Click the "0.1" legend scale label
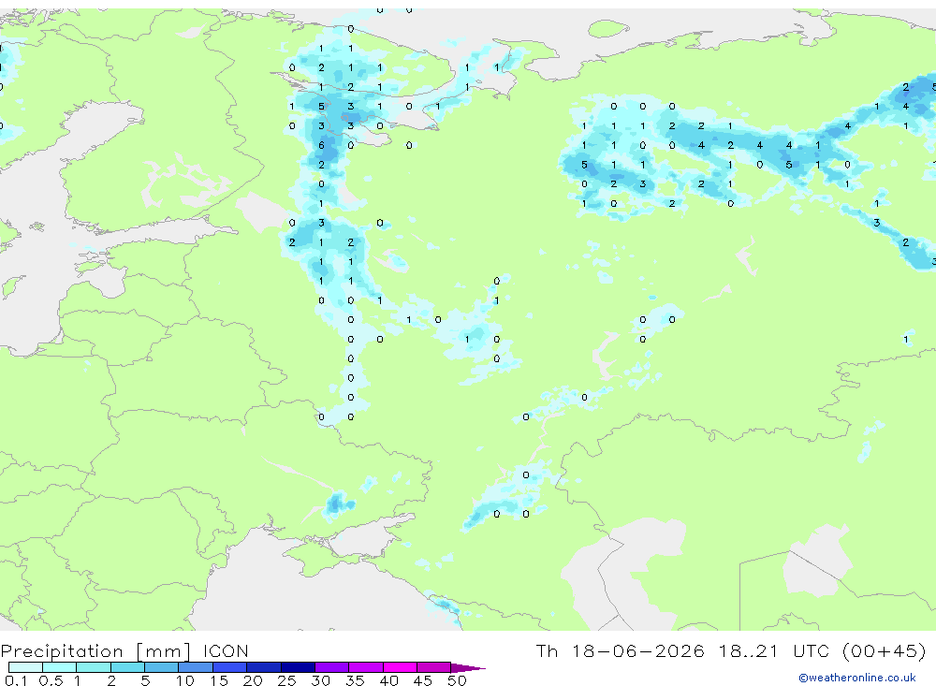Viewport: 936px width, 686px height. [x=16, y=680]
